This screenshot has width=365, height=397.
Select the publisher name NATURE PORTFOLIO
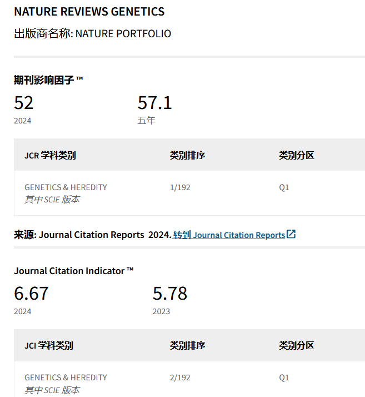click(x=123, y=33)
